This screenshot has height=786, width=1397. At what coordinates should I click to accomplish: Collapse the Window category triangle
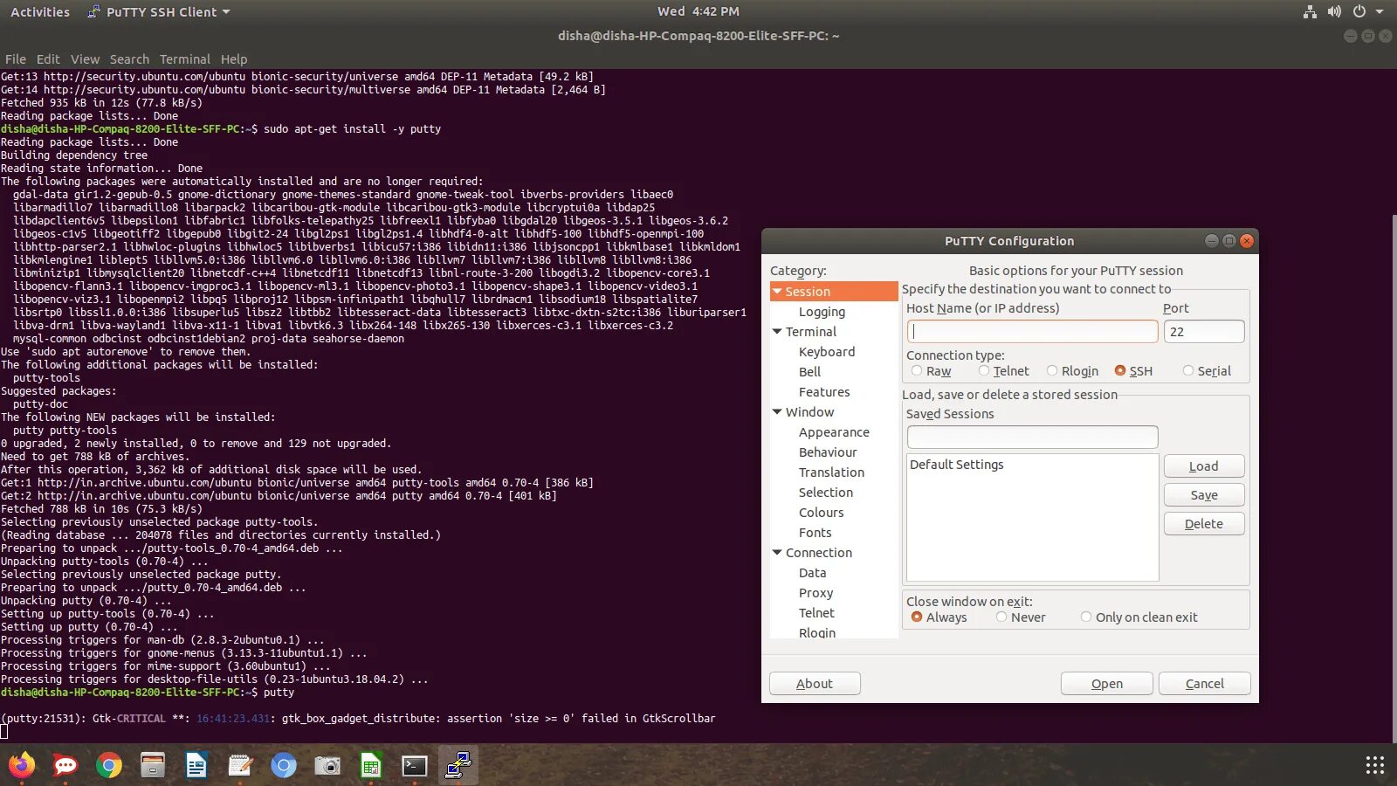coord(777,412)
